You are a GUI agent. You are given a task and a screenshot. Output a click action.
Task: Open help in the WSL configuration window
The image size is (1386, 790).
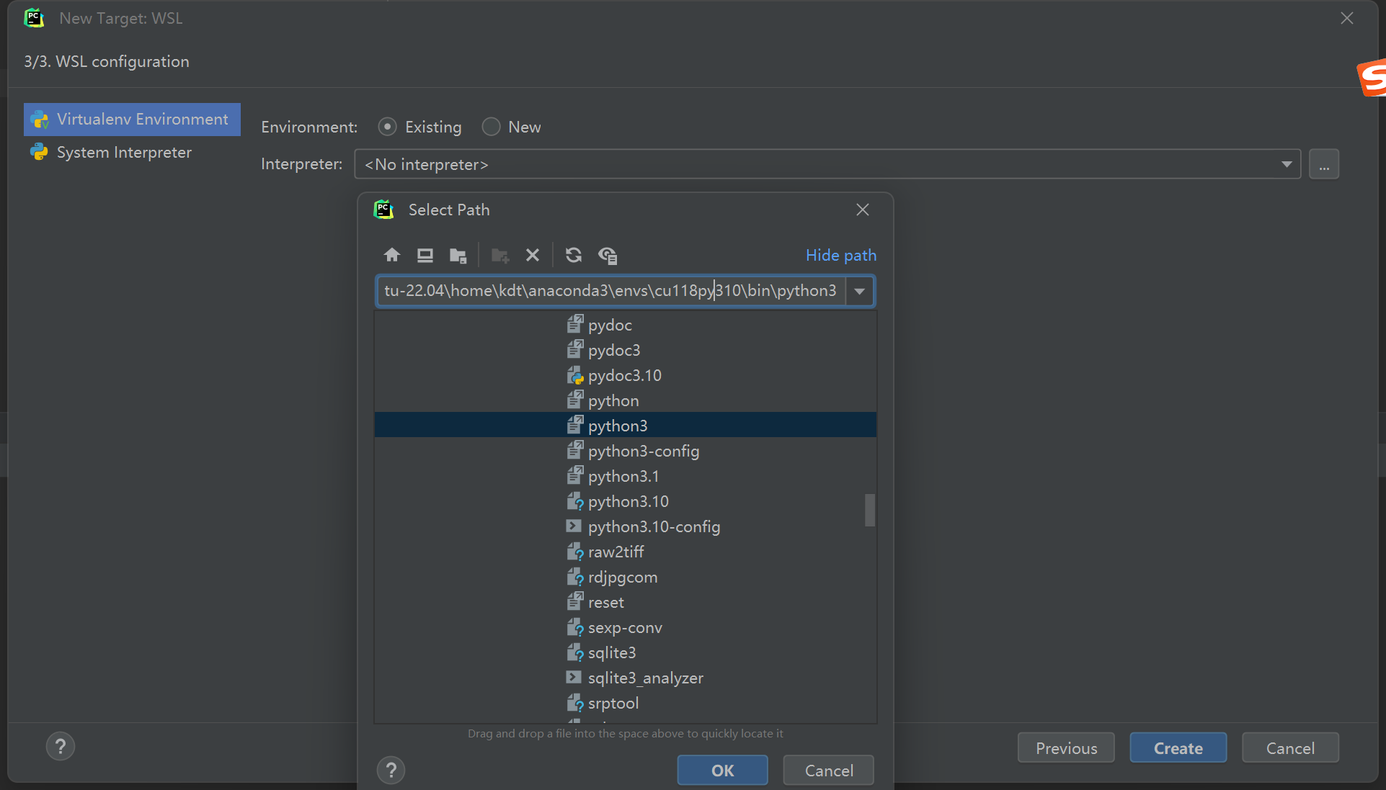(x=61, y=747)
